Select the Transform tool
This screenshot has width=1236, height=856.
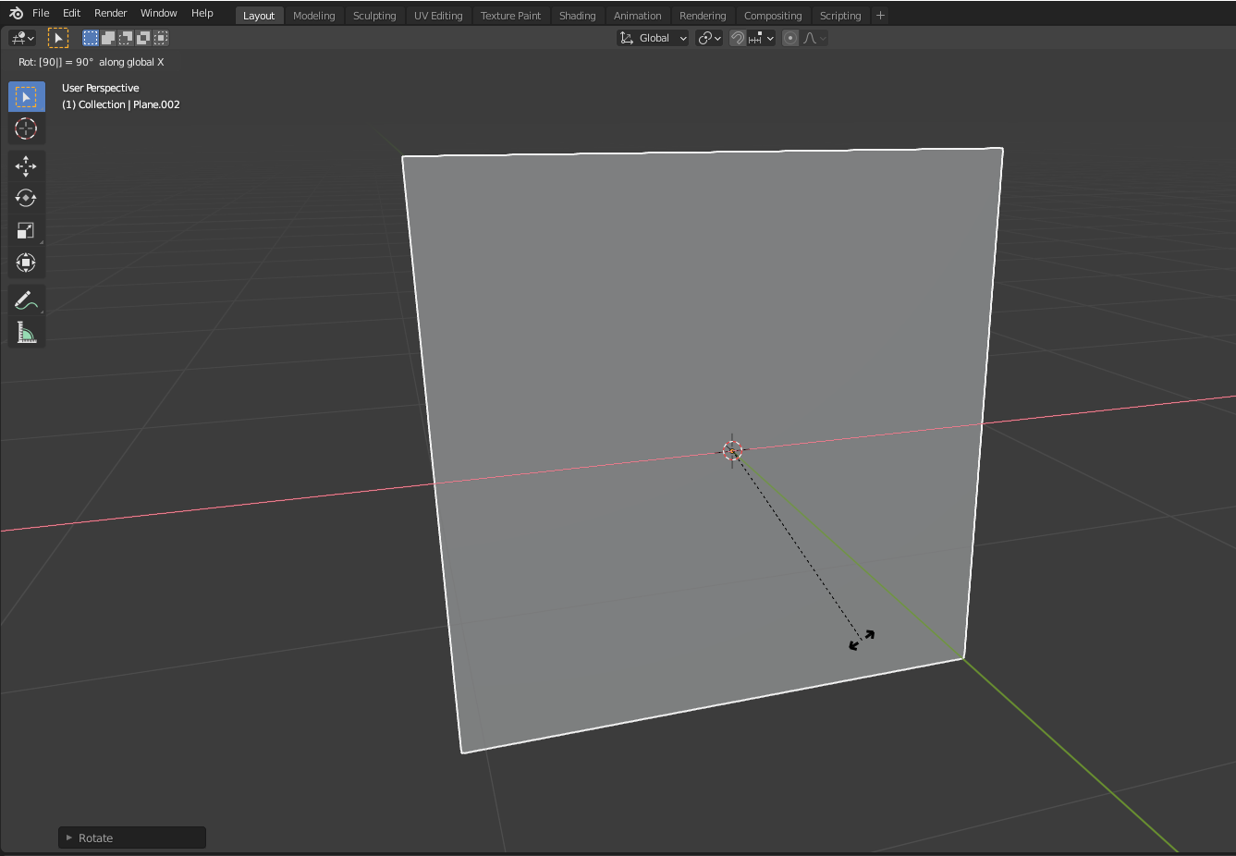[26, 263]
